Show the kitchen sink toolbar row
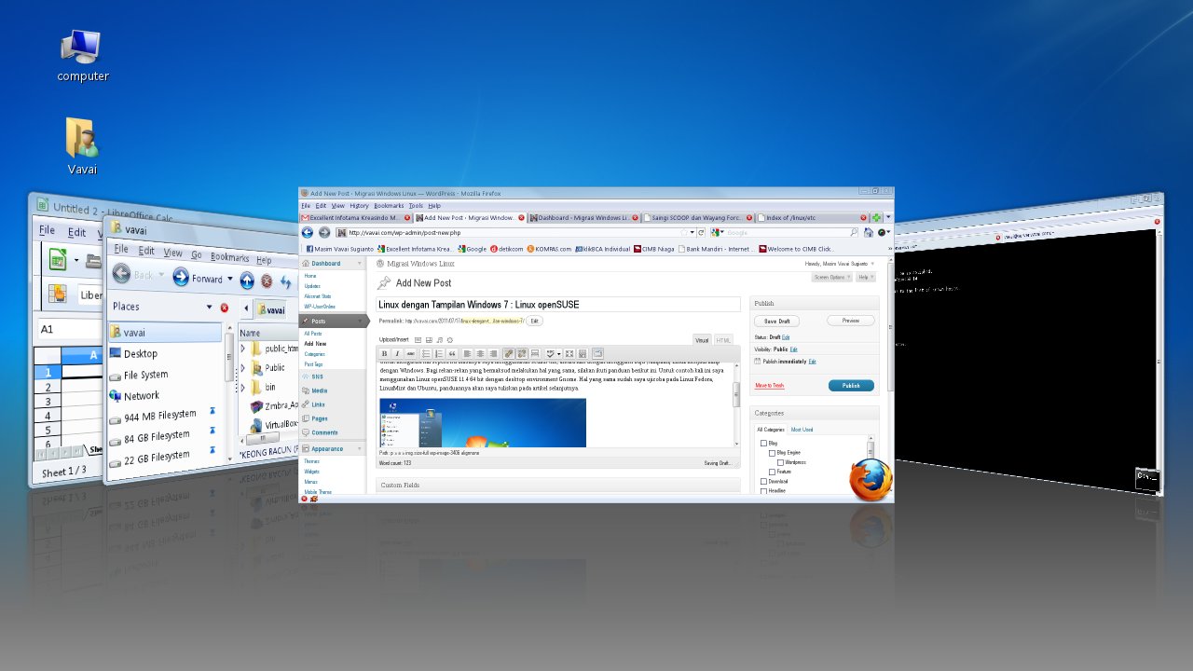This screenshot has height=671, width=1193. [x=583, y=354]
